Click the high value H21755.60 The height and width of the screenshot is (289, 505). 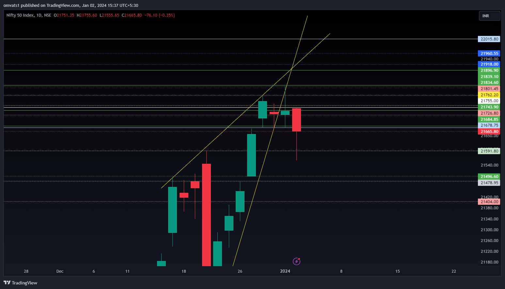[x=87, y=15]
